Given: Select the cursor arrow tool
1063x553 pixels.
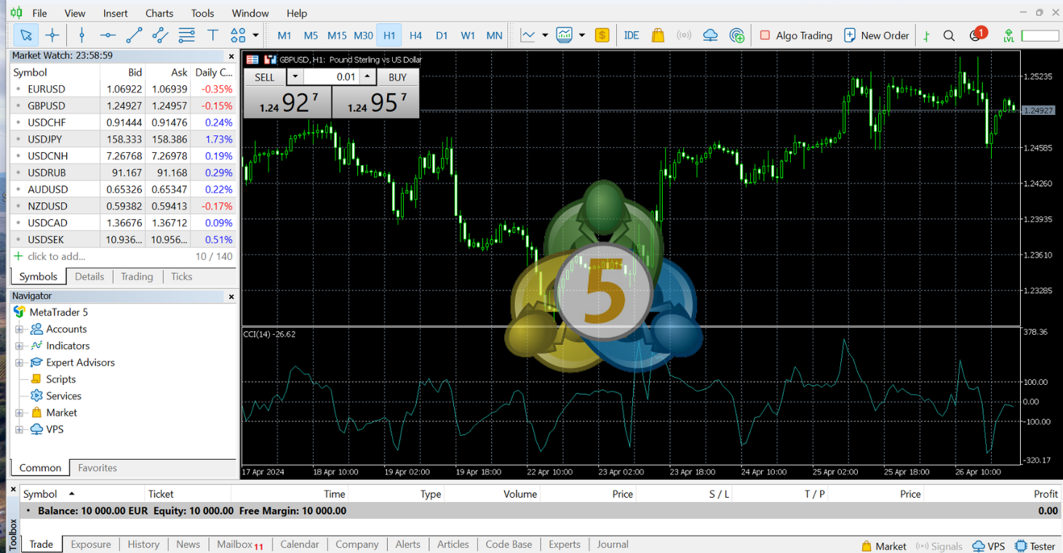Looking at the screenshot, I should (26, 35).
